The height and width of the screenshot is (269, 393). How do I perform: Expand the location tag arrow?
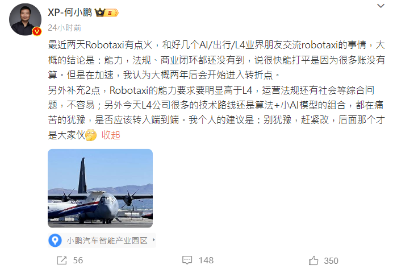coord(154,240)
